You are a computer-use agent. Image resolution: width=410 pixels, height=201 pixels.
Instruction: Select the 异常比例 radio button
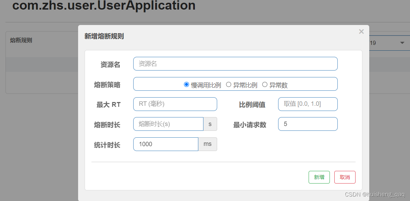(229, 84)
